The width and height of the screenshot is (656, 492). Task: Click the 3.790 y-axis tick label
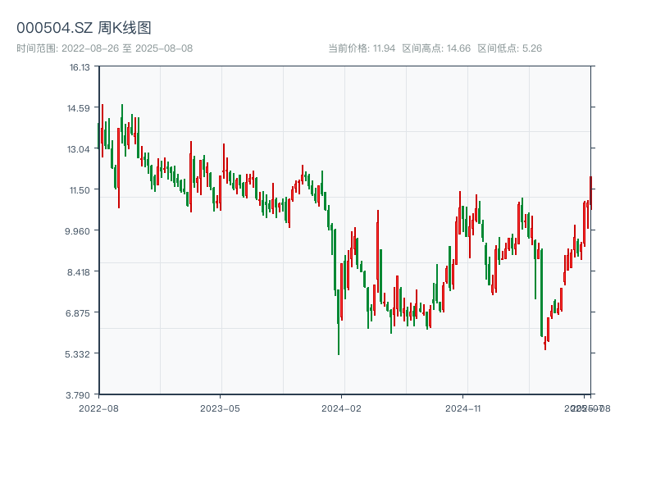click(80, 395)
